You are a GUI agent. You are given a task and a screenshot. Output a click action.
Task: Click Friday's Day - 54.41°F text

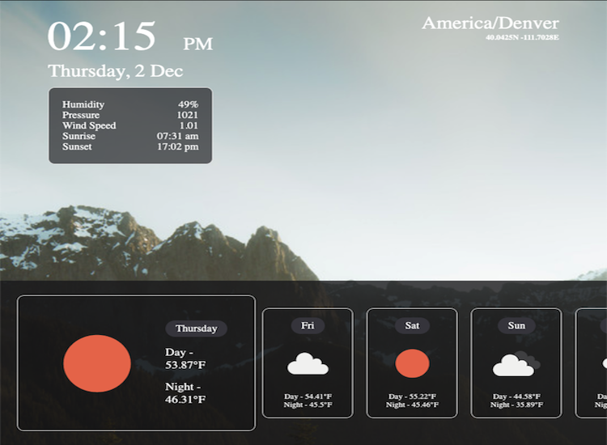click(308, 396)
